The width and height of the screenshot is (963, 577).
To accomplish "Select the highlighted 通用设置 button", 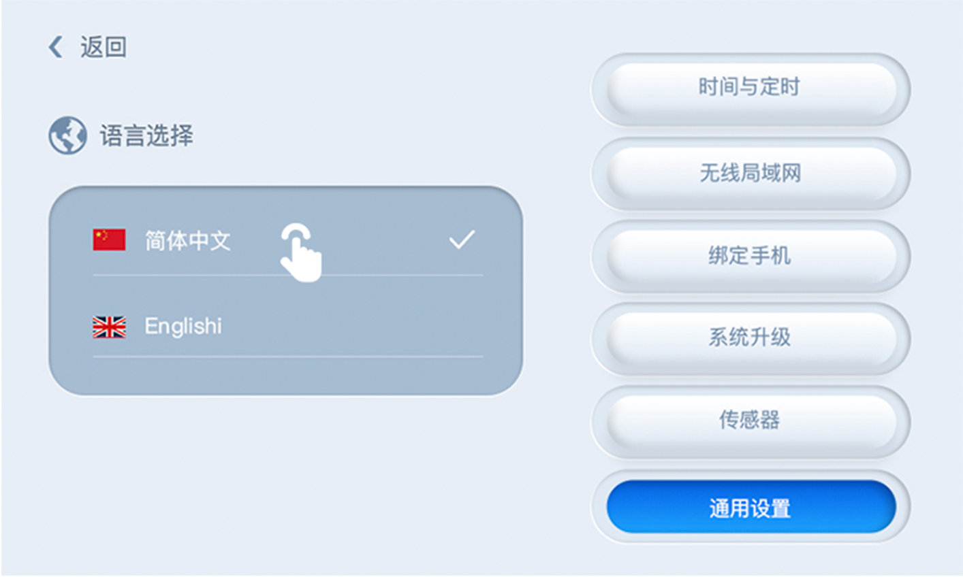I will pos(751,507).
